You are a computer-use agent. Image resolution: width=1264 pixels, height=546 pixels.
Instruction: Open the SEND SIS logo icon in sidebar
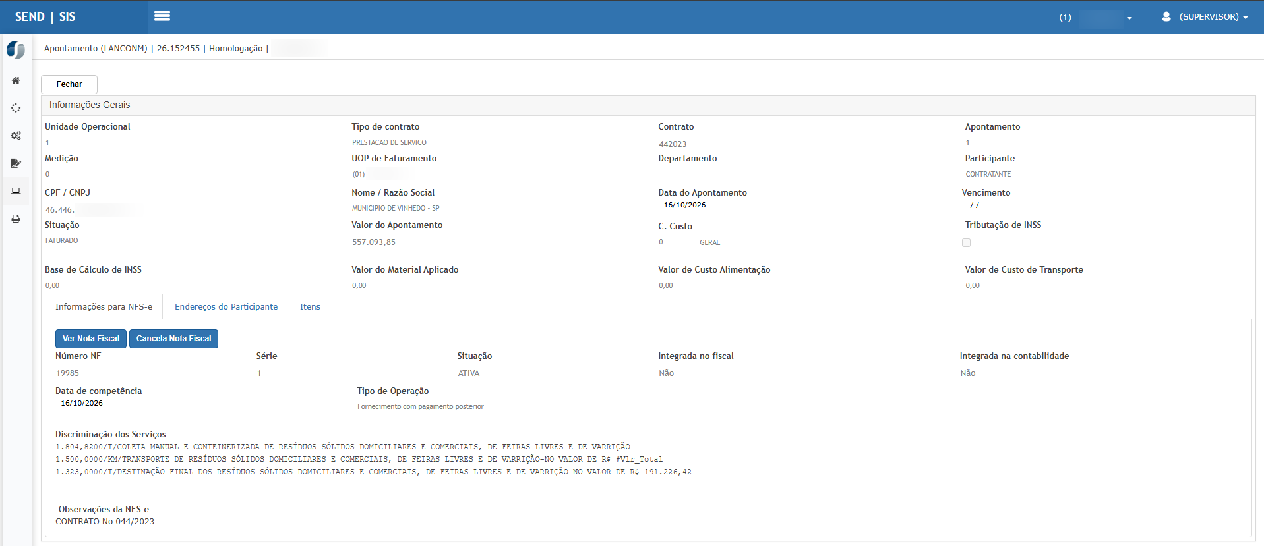coord(16,49)
